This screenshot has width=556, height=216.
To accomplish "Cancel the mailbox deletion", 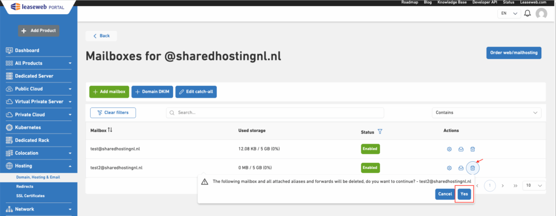I will (445, 194).
